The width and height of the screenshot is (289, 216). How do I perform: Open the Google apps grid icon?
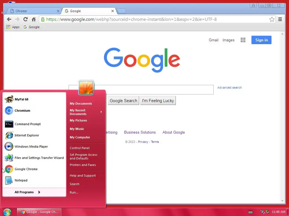pos(243,40)
